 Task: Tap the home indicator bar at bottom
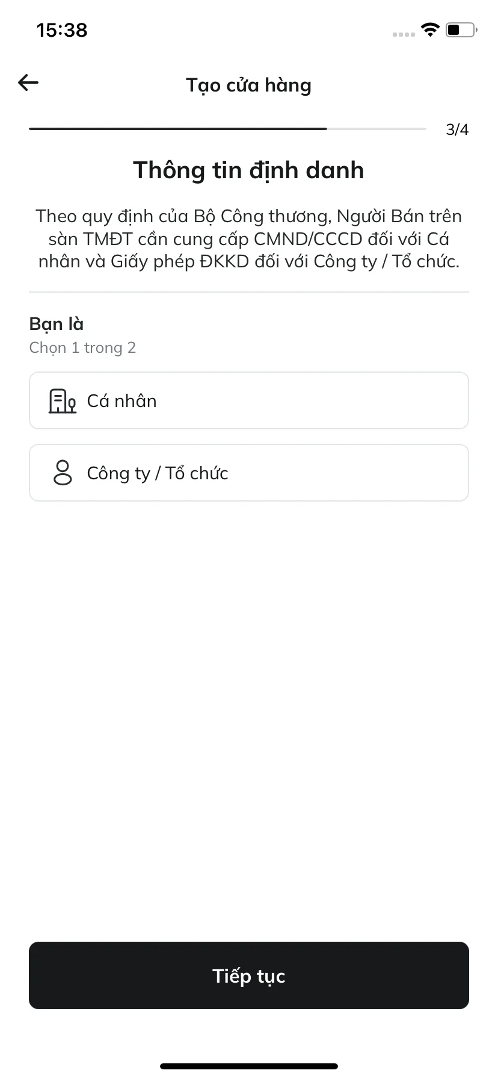[x=249, y=1066]
